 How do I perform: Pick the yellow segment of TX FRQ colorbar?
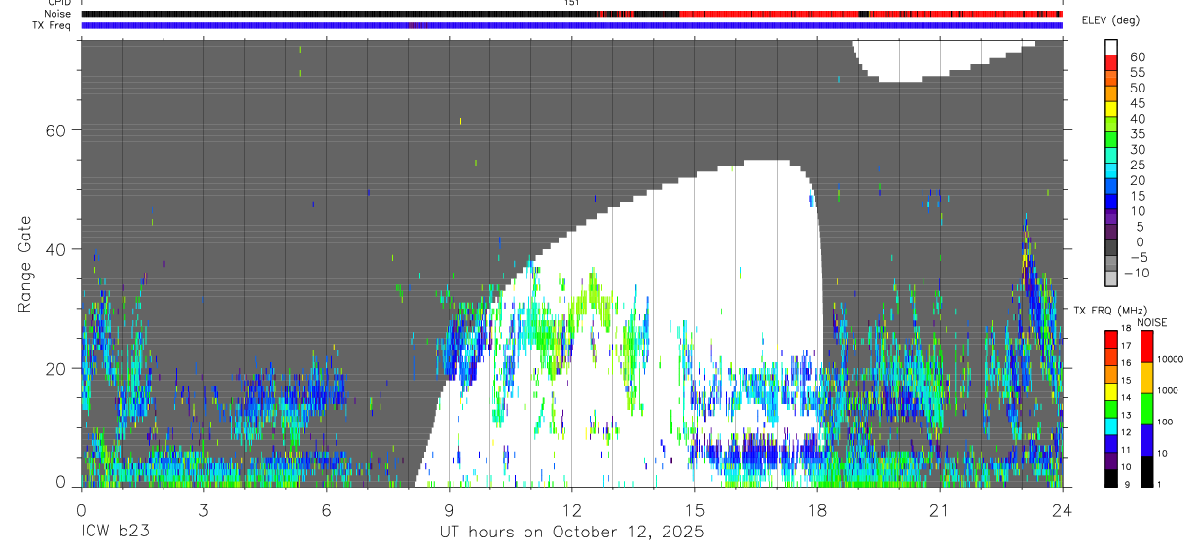[1110, 391]
